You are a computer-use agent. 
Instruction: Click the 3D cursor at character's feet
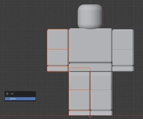pyautogui.click(x=91, y=115)
